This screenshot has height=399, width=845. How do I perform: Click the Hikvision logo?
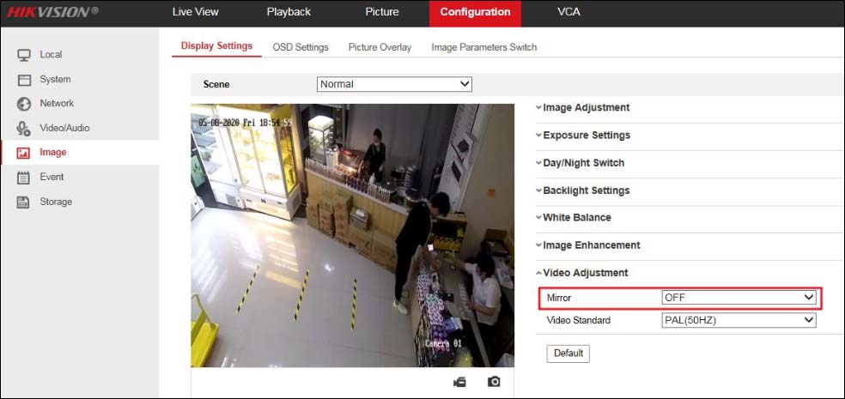(x=52, y=12)
